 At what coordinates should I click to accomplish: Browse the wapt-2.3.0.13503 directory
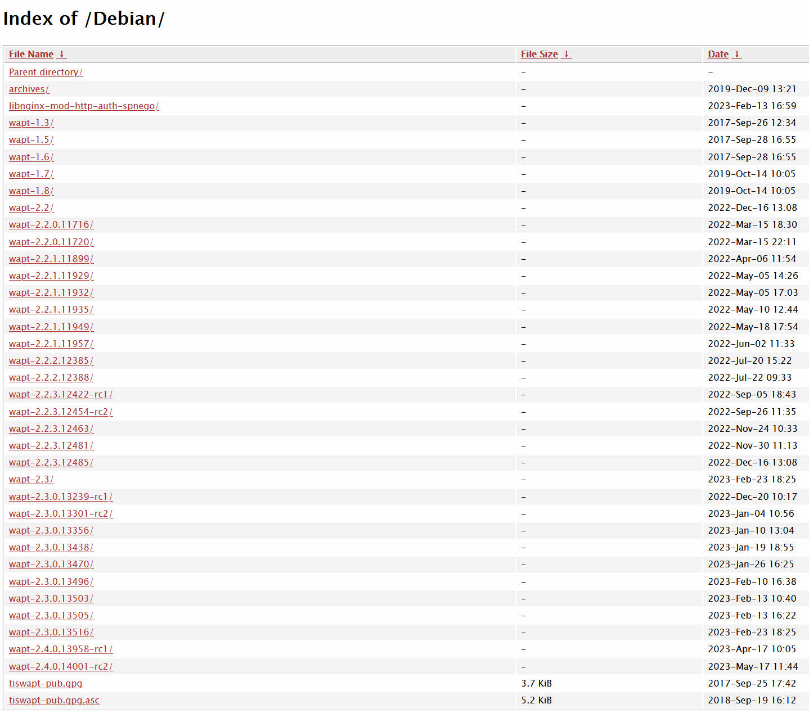[x=51, y=598]
